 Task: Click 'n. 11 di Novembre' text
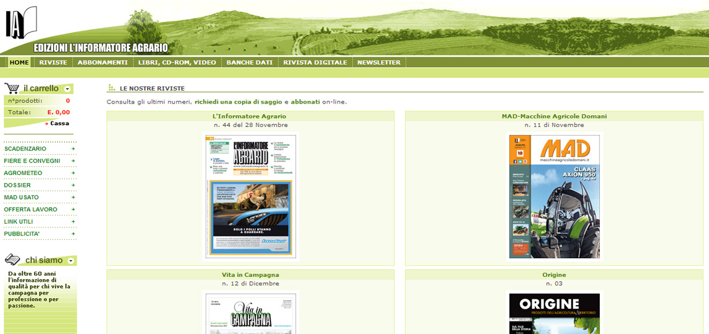pos(554,125)
